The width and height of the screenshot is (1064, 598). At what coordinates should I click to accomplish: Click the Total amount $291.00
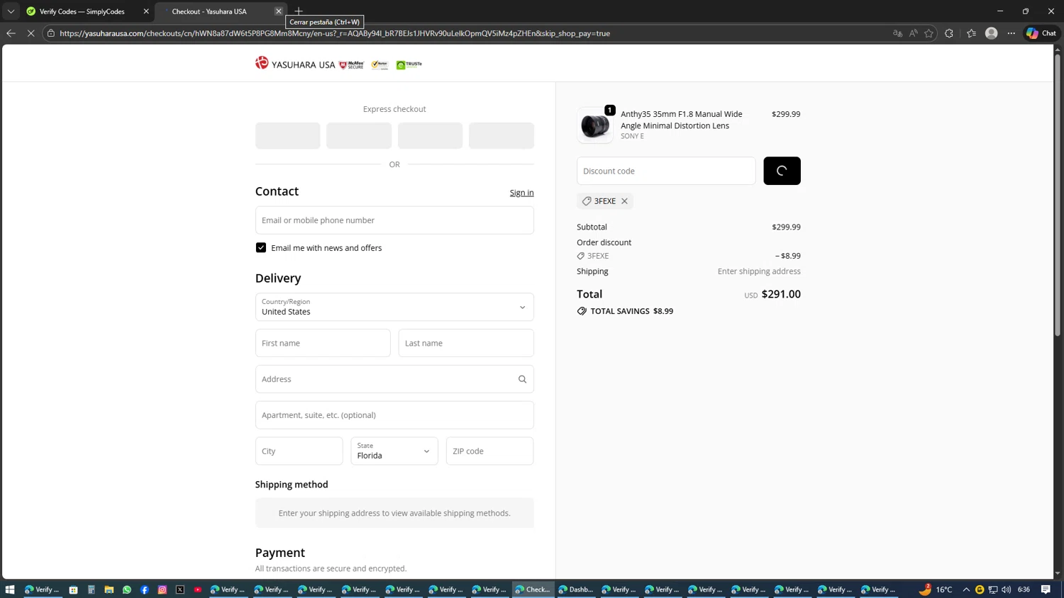coord(781,294)
